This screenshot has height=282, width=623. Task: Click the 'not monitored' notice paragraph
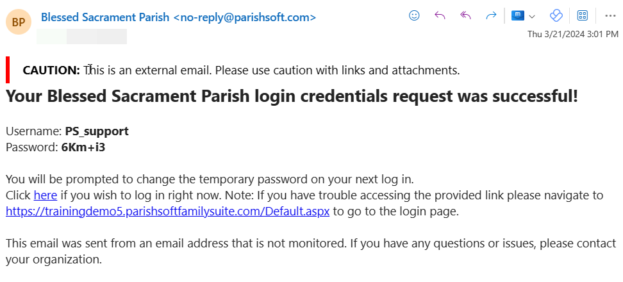tap(311, 251)
